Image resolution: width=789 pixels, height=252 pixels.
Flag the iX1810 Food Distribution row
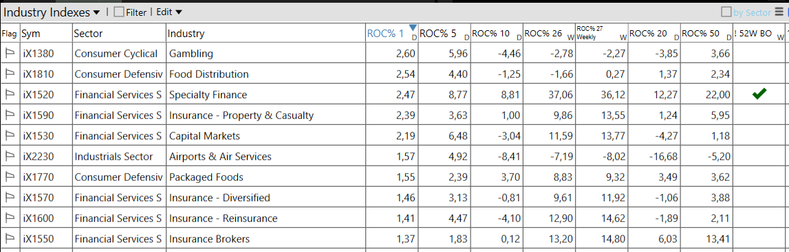click(10, 73)
